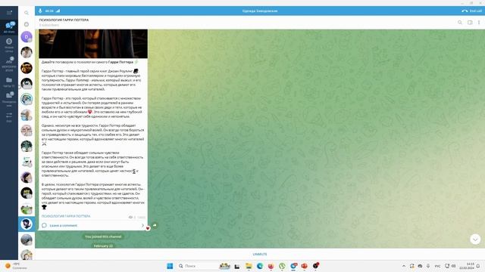Click the arrow chevron on the comment row
Image resolution: width=485 pixels, height=272 pixels.
[142, 225]
